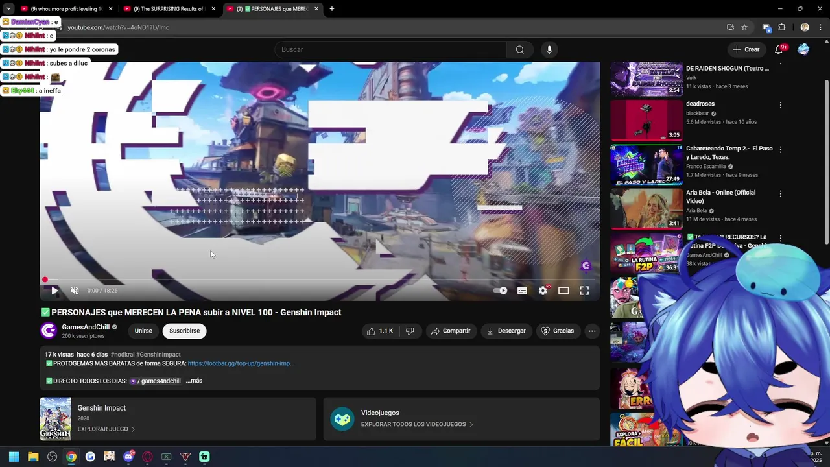This screenshot has height=467, width=830.
Task: Toggle the autoplay switch in player
Action: pyautogui.click(x=501, y=291)
